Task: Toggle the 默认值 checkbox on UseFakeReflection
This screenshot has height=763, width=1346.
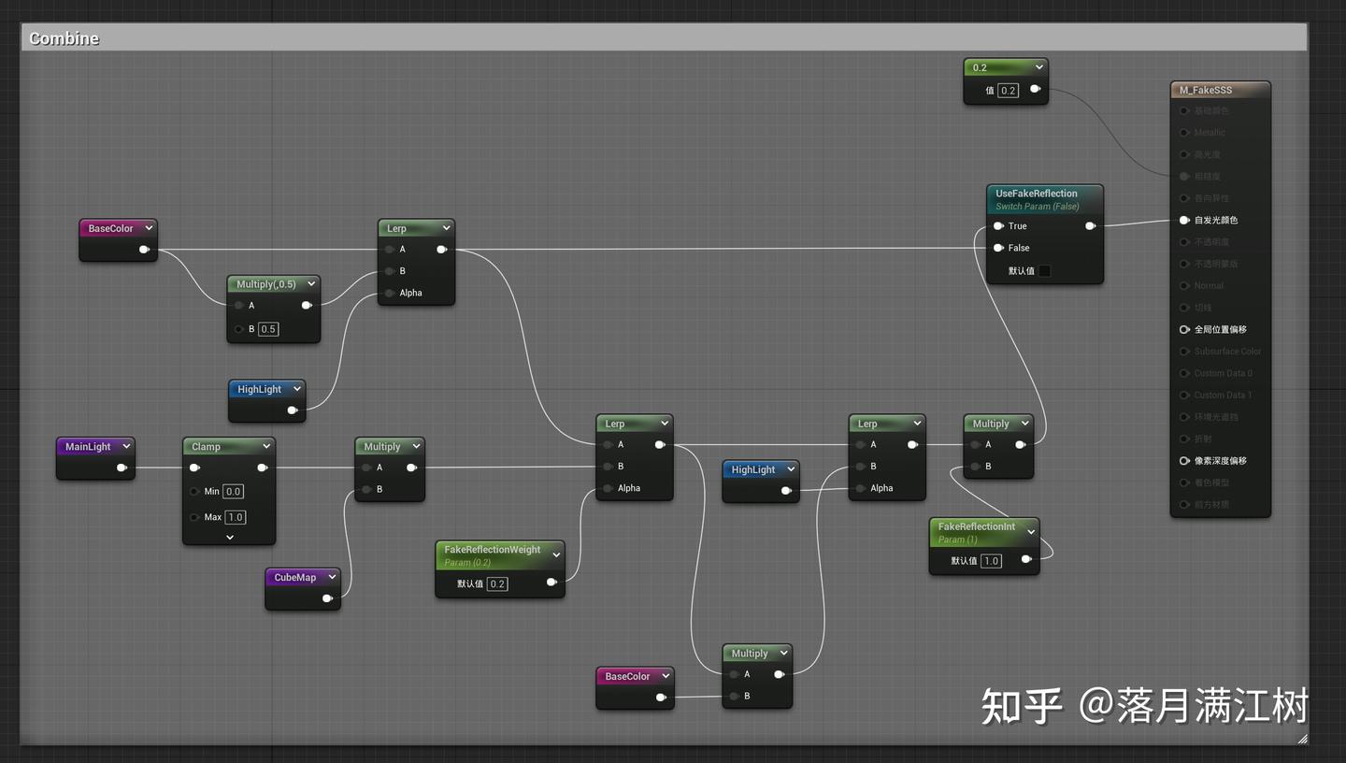Action: click(x=1045, y=271)
